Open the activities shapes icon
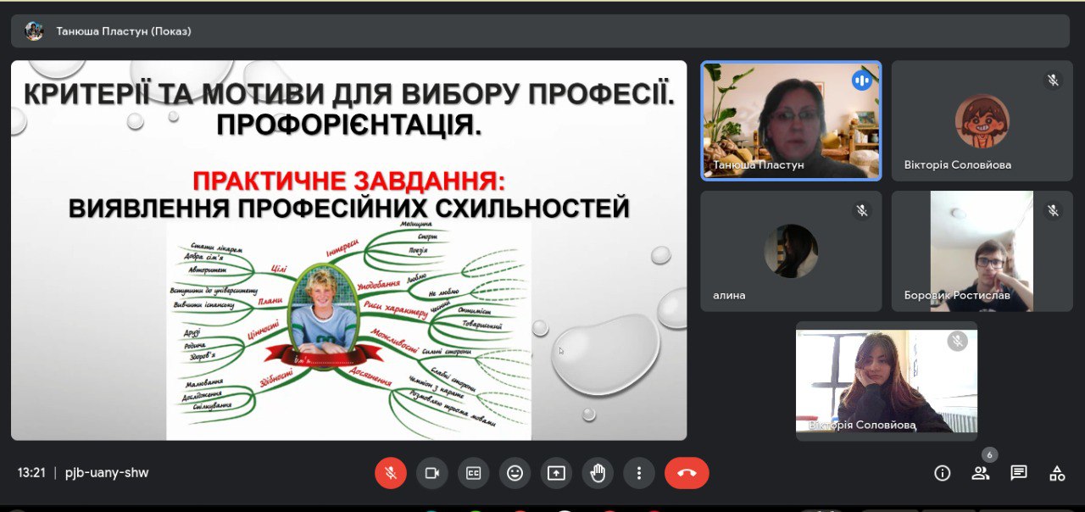The image size is (1085, 512). [1056, 473]
